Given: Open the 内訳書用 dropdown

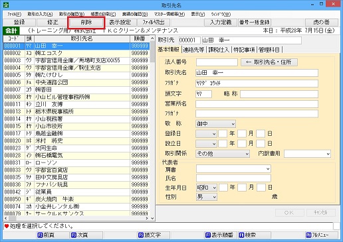Looking at the screenshot, I should 307,154.
